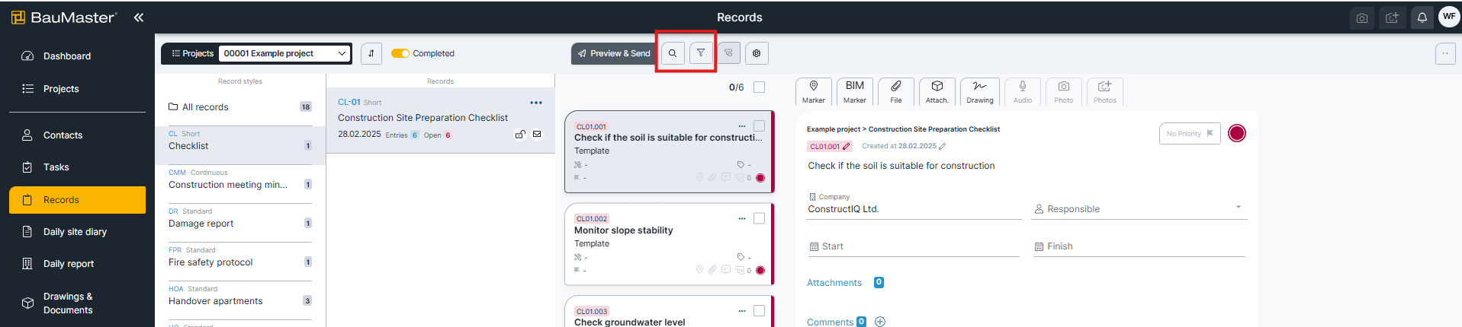Click red status dot on CL01.002 card
The image size is (1462, 327).
pos(760,271)
